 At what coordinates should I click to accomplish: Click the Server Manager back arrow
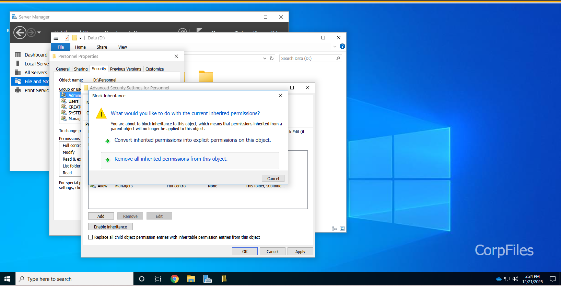pyautogui.click(x=20, y=33)
